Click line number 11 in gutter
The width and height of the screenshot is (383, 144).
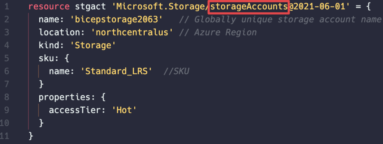(x=4, y=136)
